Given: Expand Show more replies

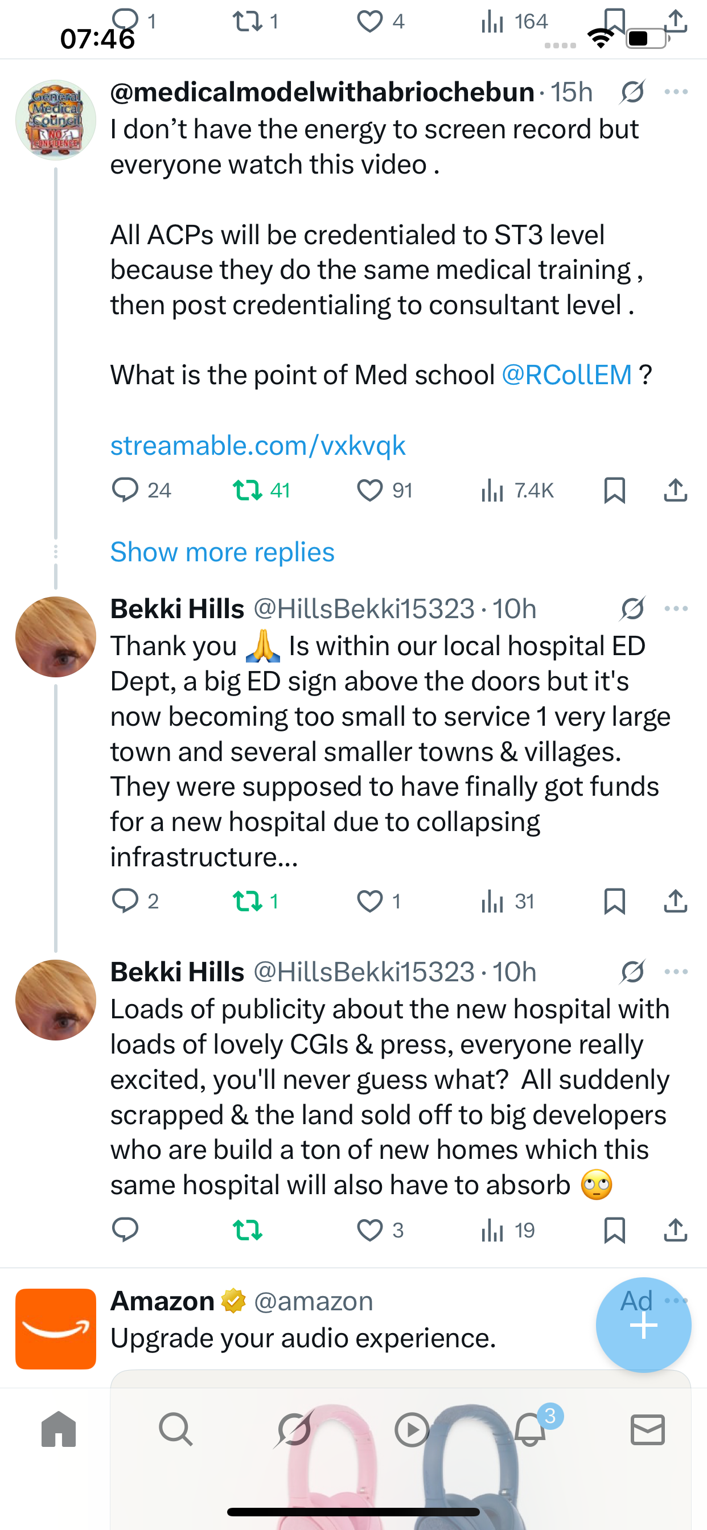Looking at the screenshot, I should coord(222,552).
